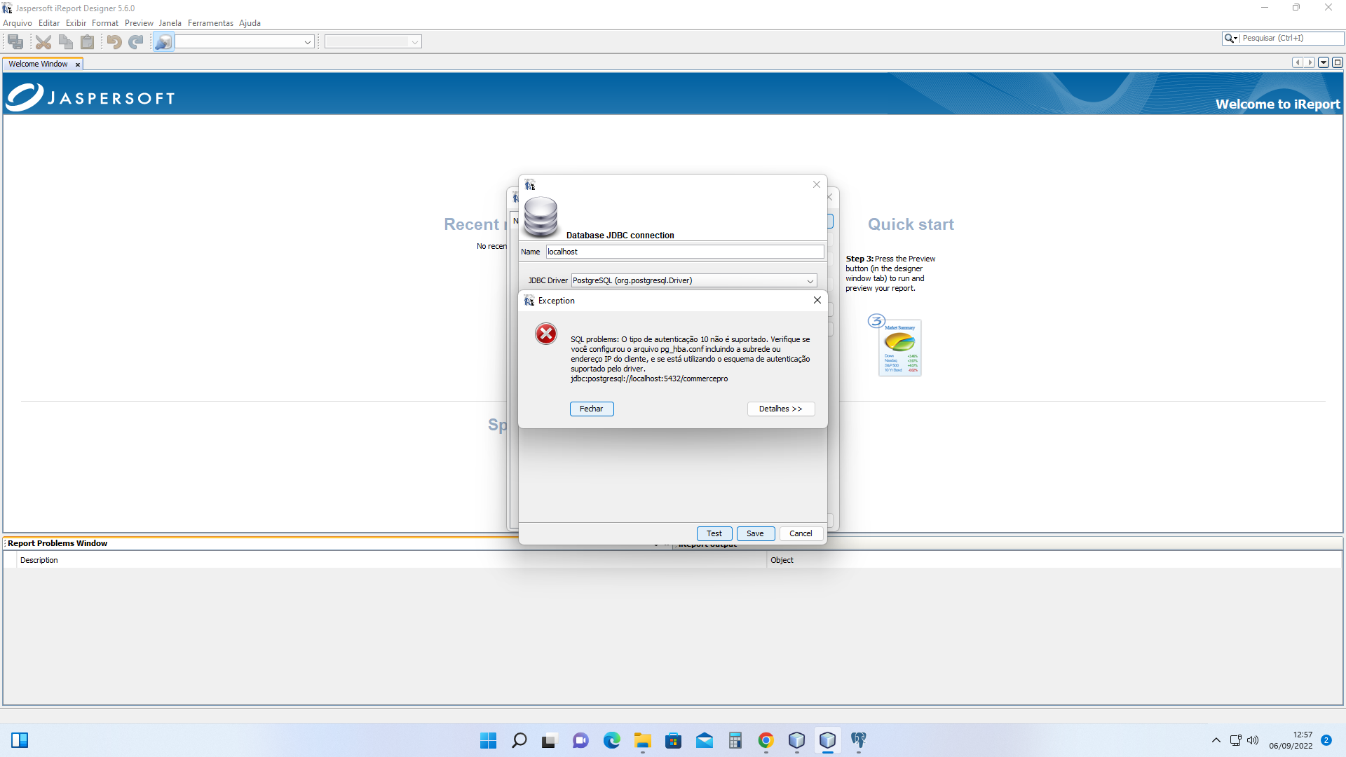1346x757 pixels.
Task: Open the clock and date panel
Action: [x=1291, y=740]
